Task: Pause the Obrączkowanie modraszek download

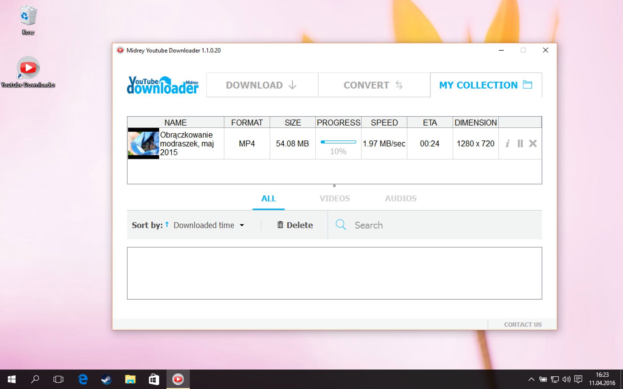Action: [520, 144]
